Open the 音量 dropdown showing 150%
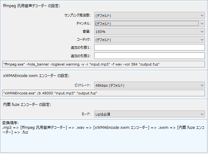The height and width of the screenshot is (154, 208). tap(149, 32)
